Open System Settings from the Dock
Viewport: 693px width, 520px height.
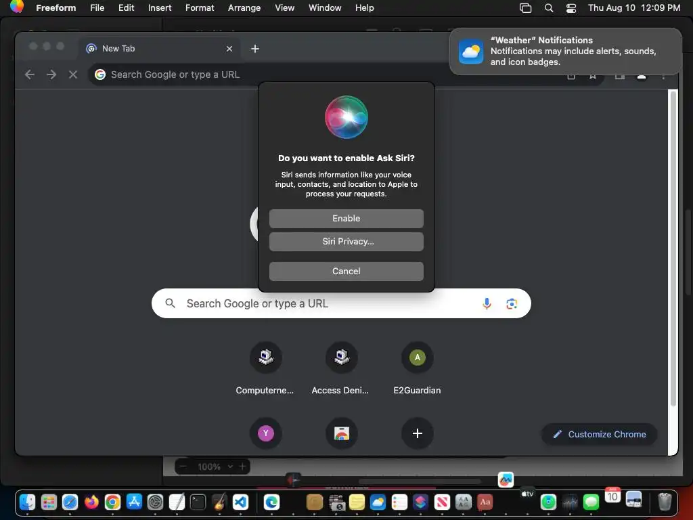tap(155, 502)
